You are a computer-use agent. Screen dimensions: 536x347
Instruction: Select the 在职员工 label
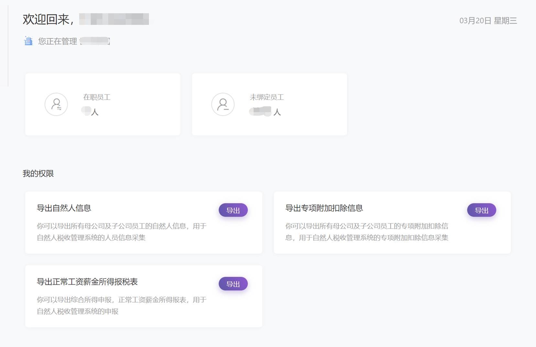[x=97, y=97]
